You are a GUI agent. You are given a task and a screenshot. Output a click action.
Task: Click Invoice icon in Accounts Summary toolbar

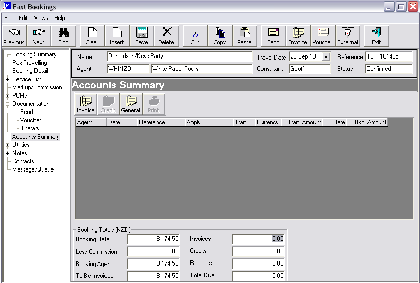pyautogui.click(x=86, y=101)
